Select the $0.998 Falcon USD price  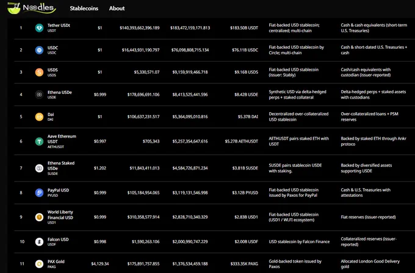(99, 241)
